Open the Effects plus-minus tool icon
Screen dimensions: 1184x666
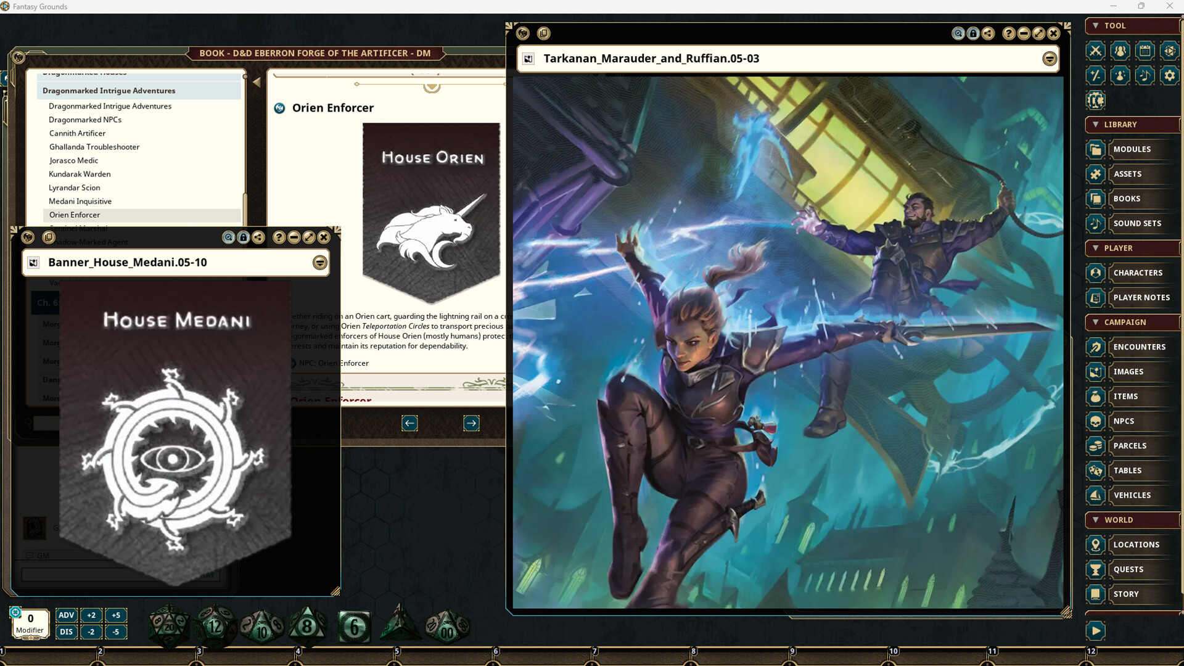[x=1095, y=75]
